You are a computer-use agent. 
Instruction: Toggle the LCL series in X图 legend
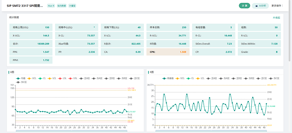pos(52,78)
